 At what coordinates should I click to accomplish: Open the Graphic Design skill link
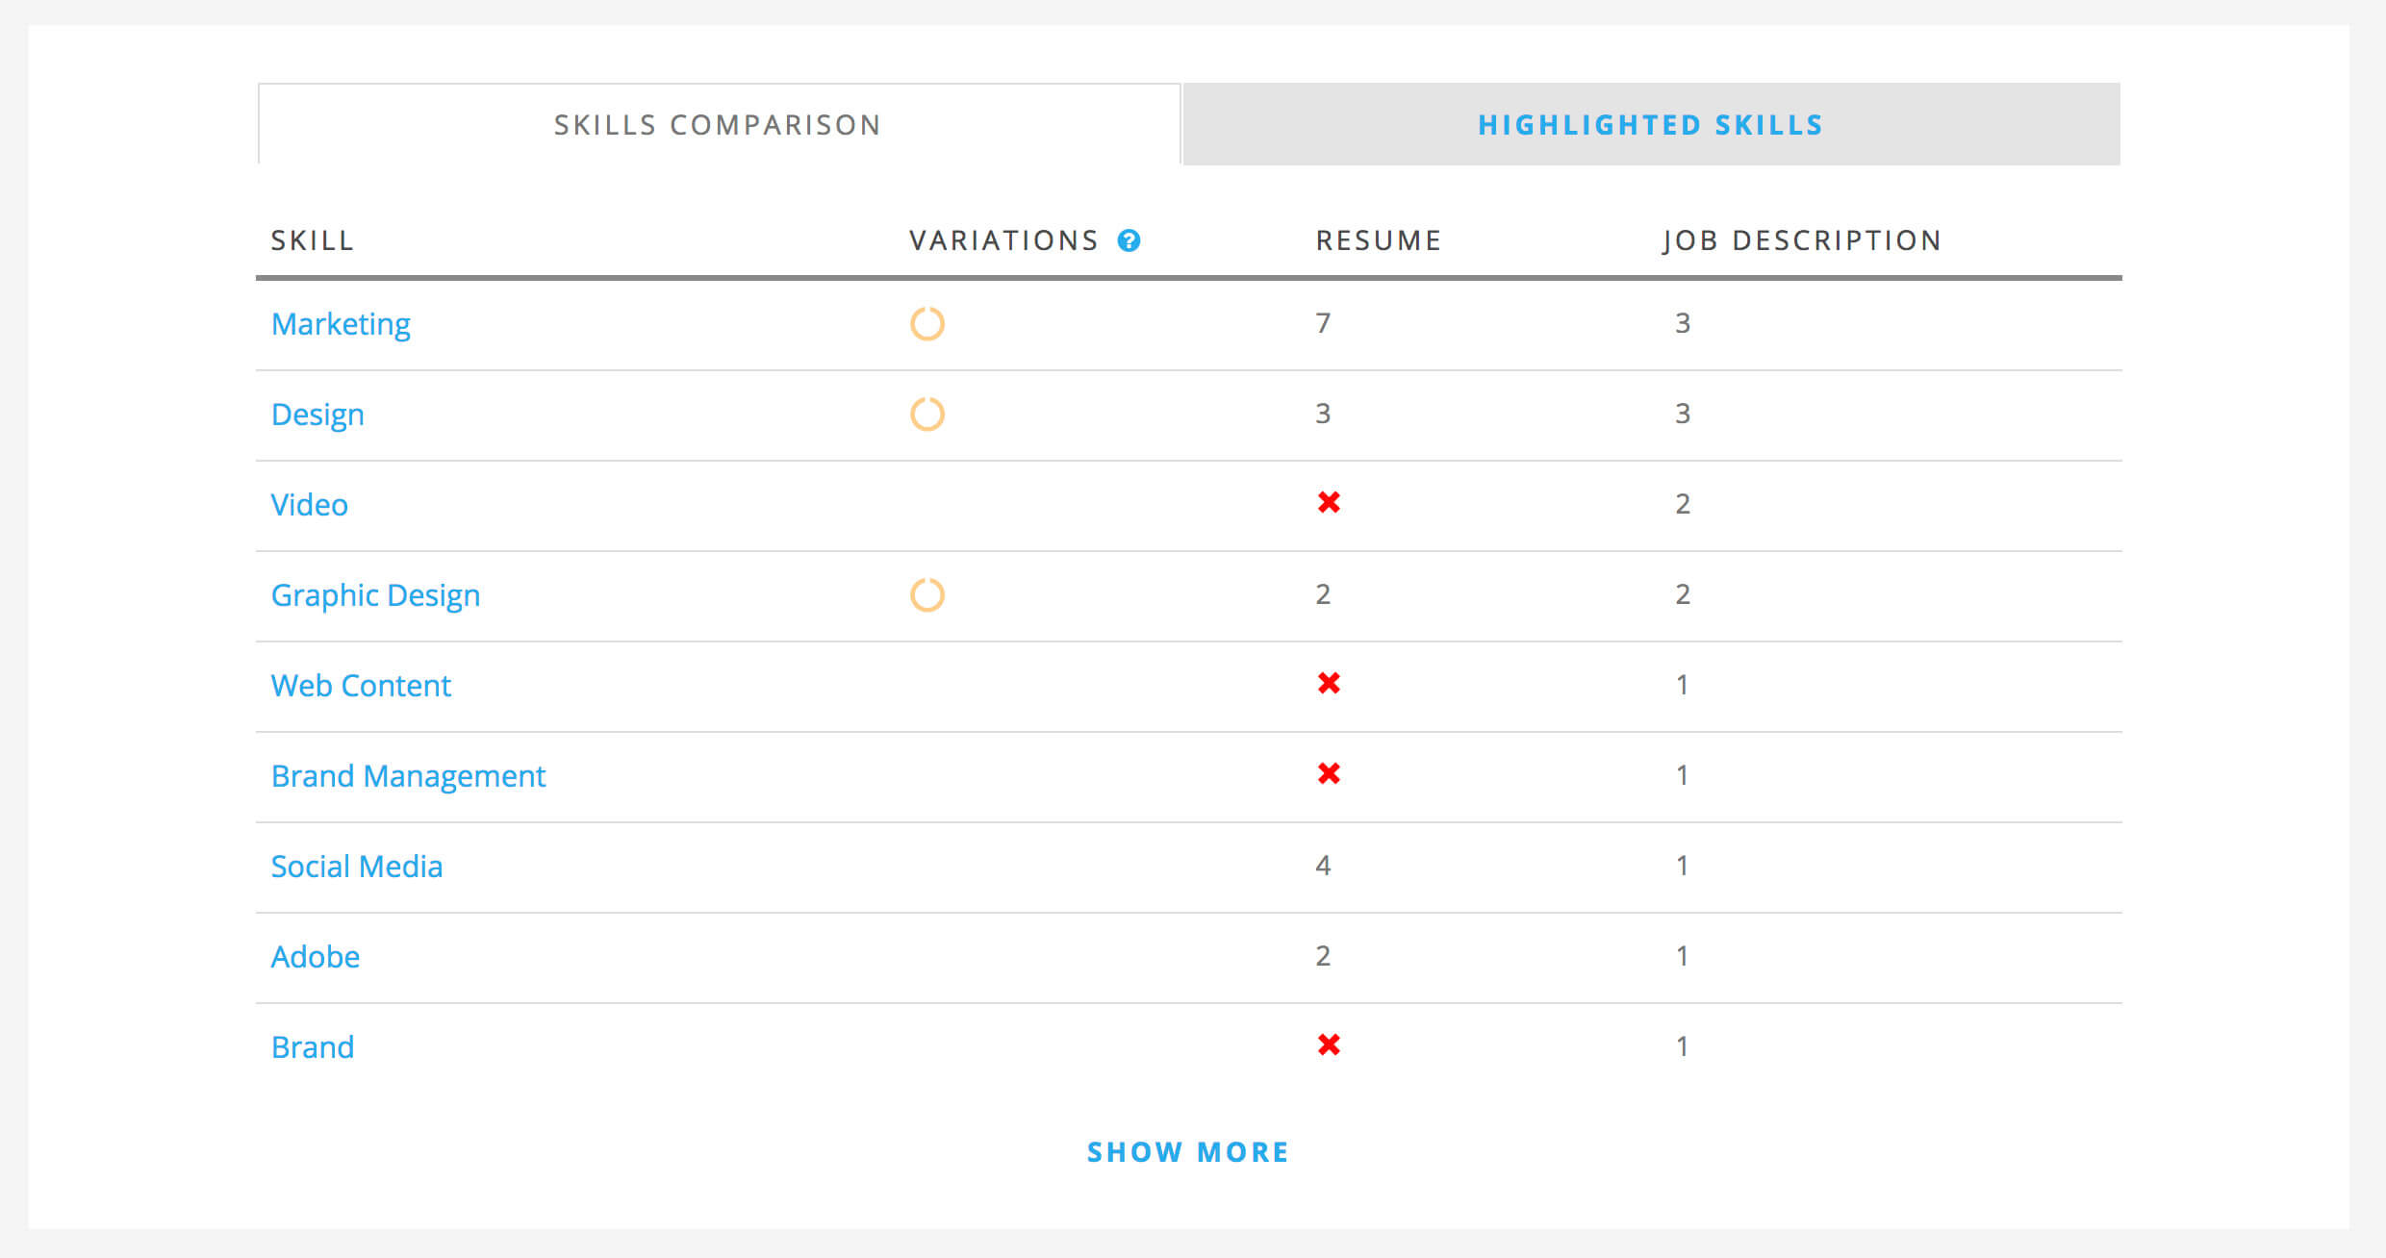375,596
